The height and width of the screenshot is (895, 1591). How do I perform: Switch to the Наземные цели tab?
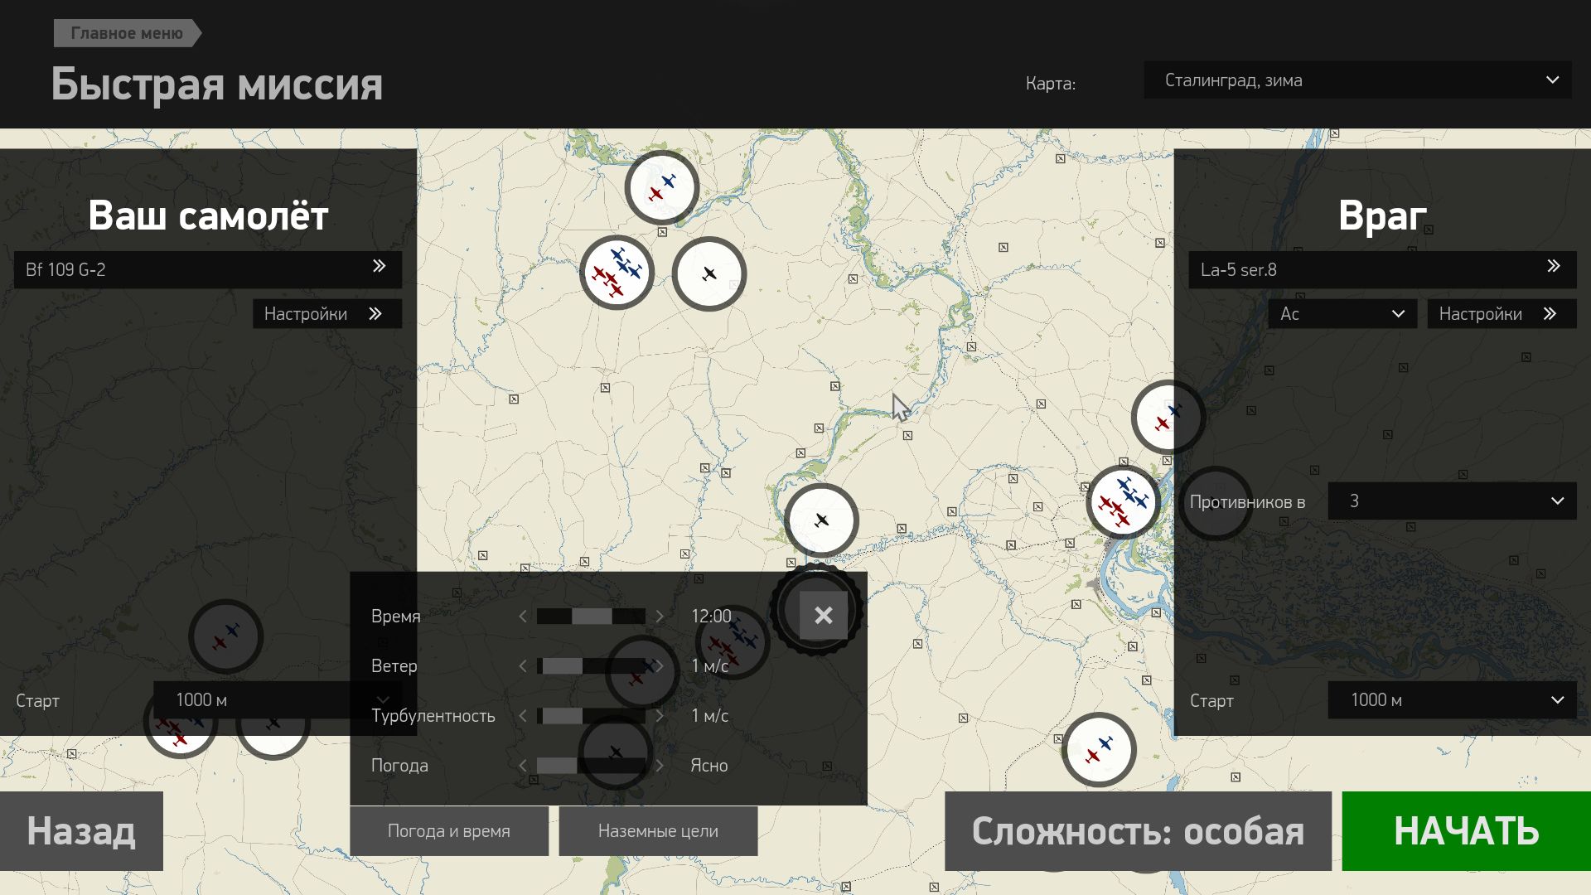658,831
